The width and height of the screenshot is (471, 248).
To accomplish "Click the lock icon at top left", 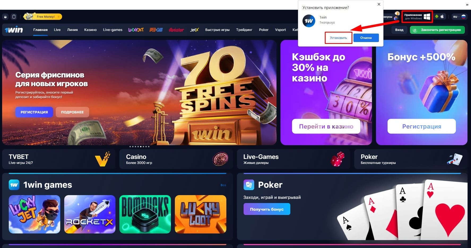I will tap(5, 17).
